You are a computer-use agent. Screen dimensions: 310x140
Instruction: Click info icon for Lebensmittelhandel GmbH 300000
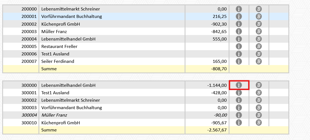(x=239, y=85)
